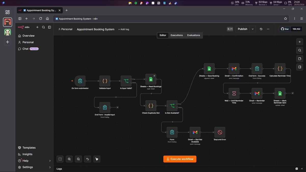Expand the Settings submenu chevron
306x172 pixels.
coord(50,167)
